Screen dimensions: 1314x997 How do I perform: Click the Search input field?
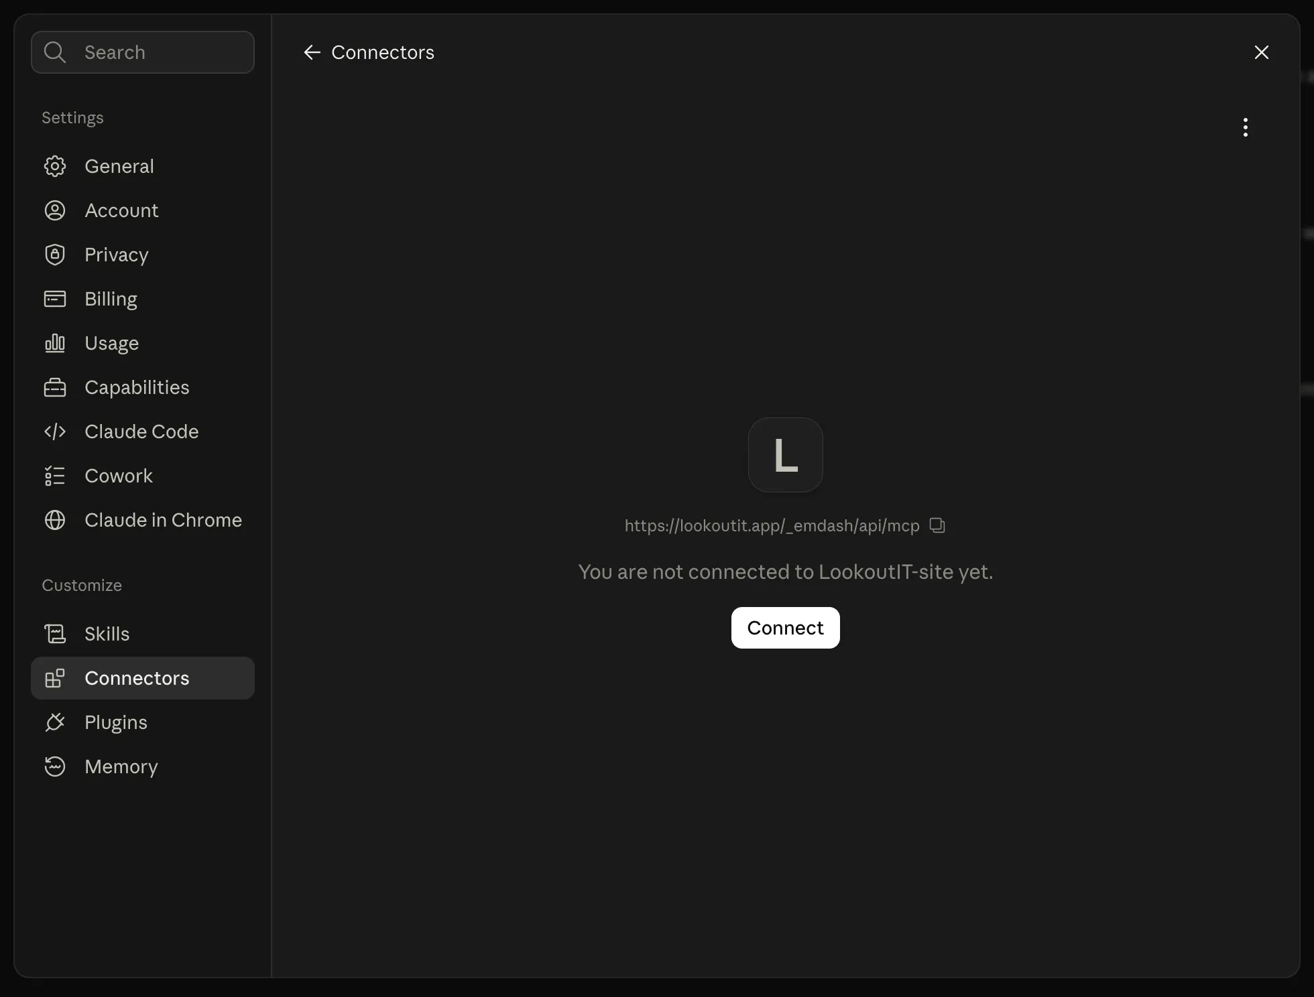[x=143, y=52]
